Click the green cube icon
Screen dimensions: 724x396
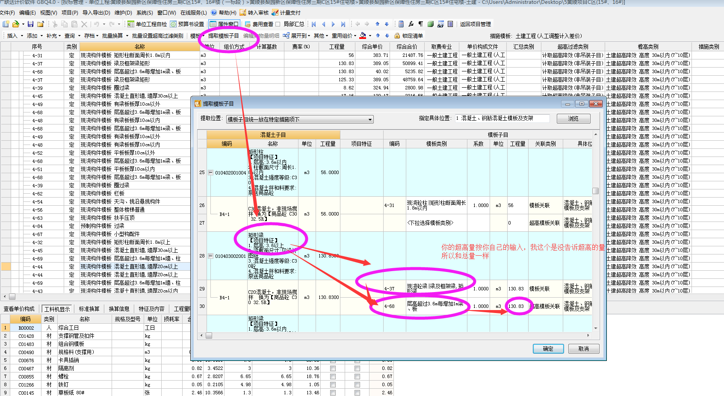(431, 24)
